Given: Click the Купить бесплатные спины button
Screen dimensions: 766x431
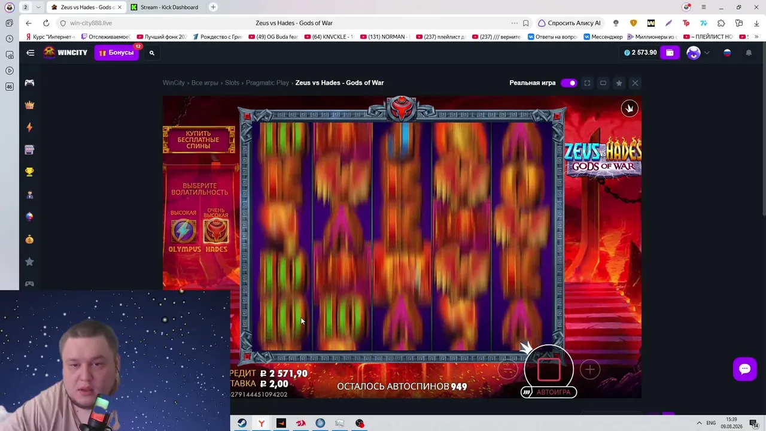Looking at the screenshot, I should coord(199,140).
